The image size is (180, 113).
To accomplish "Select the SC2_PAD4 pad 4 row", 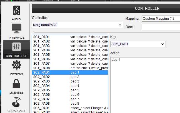I will [x=70, y=86].
